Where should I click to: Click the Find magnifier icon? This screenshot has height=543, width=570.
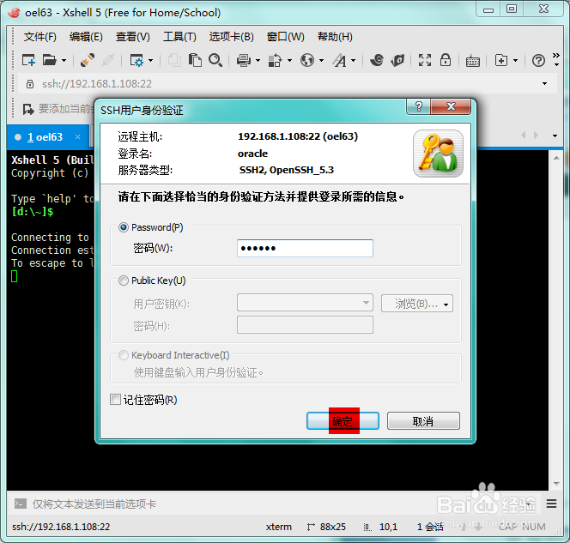[x=215, y=60]
